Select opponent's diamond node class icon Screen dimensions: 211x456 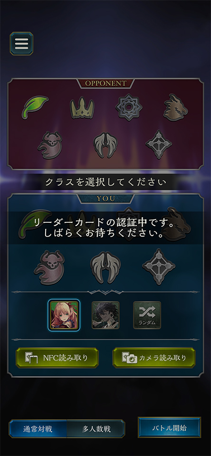coord(159,144)
